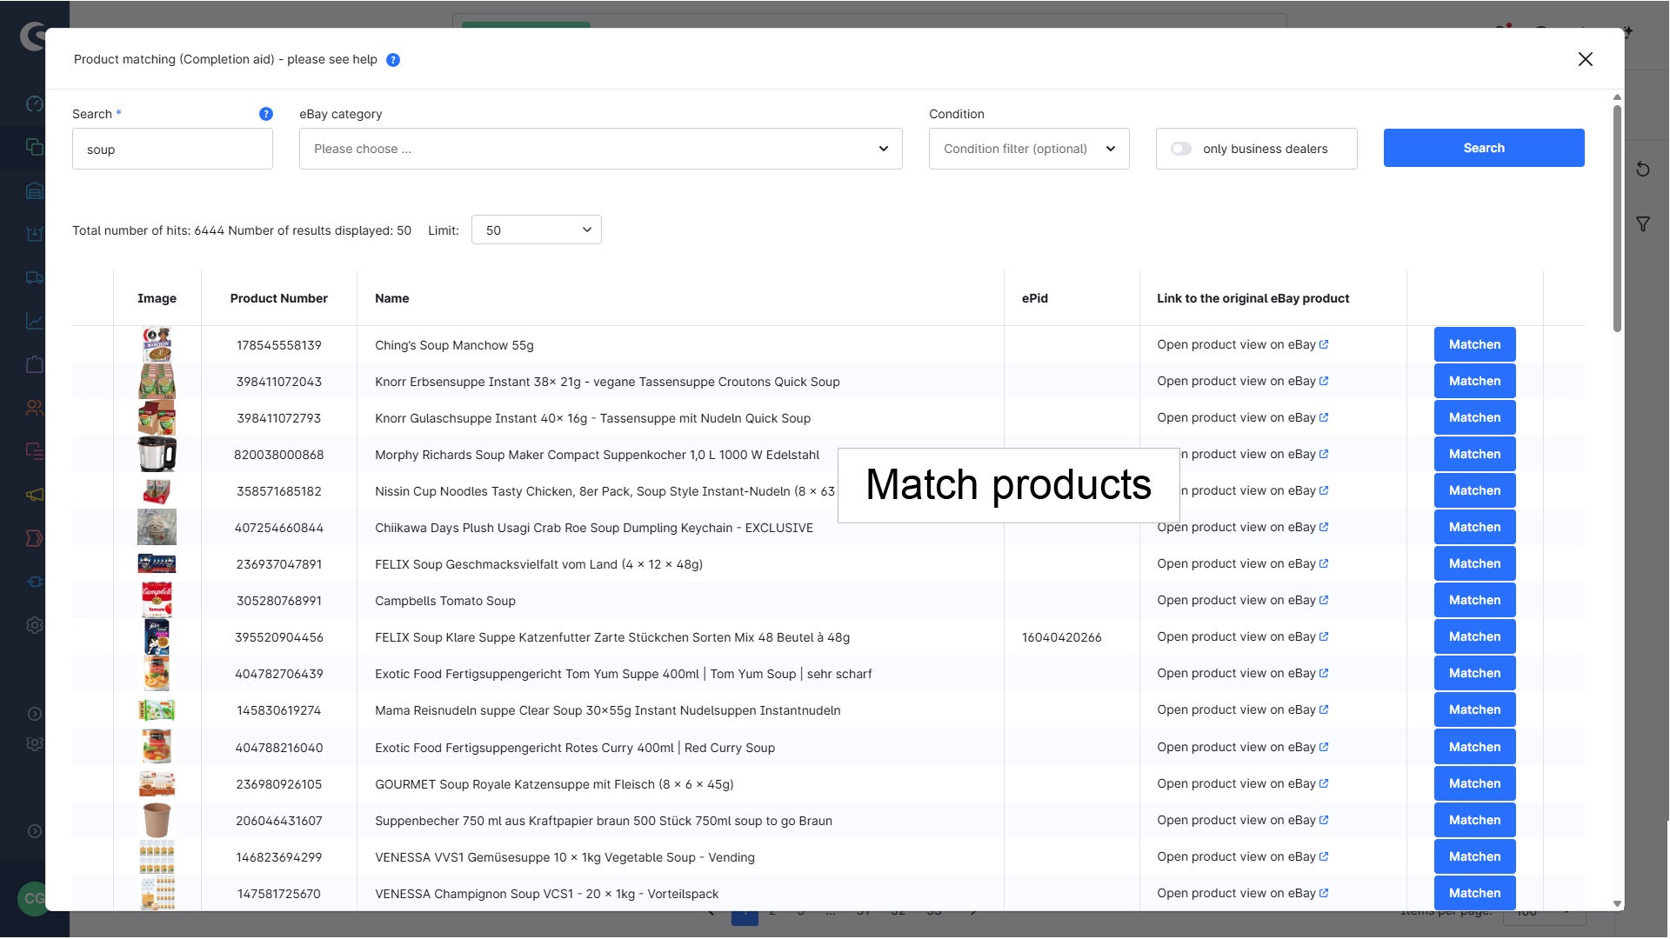Viewport: 1670px width, 939px height.
Task: Click filter funnel icon at right edge
Action: [x=1642, y=224]
